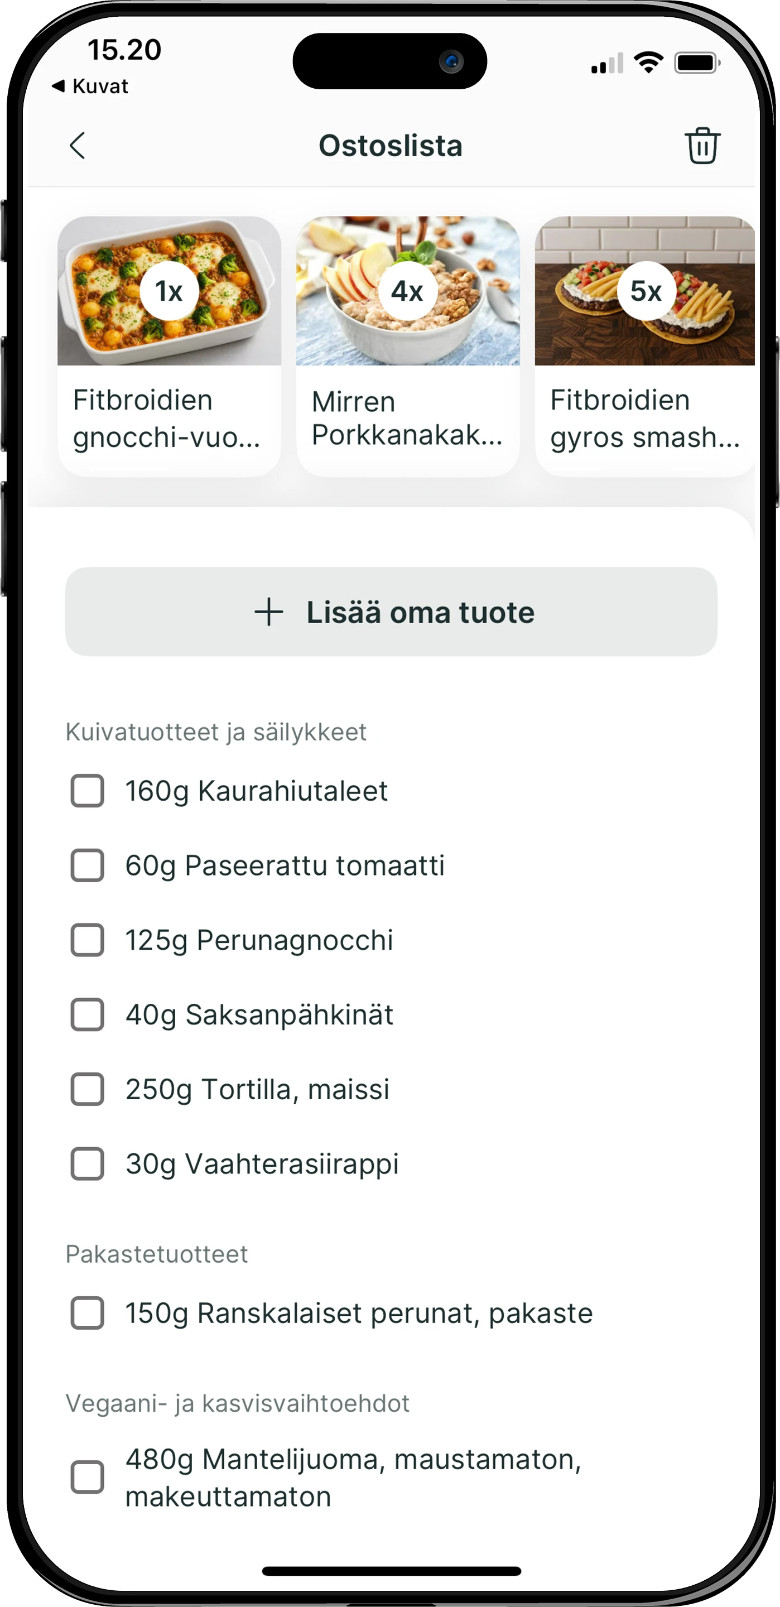Check the 40g Saksanpähkinät box
The width and height of the screenshot is (780, 1607).
(x=88, y=1014)
